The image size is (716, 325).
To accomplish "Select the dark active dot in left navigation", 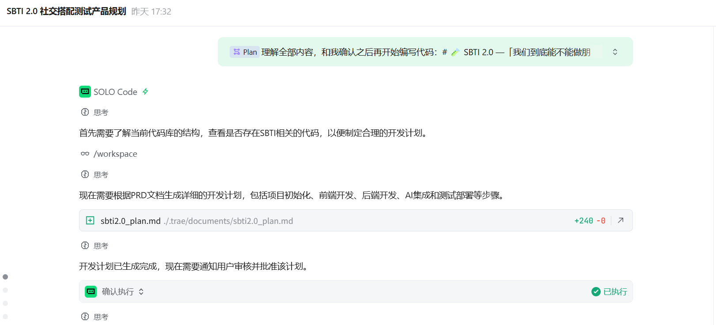I will tap(5, 277).
